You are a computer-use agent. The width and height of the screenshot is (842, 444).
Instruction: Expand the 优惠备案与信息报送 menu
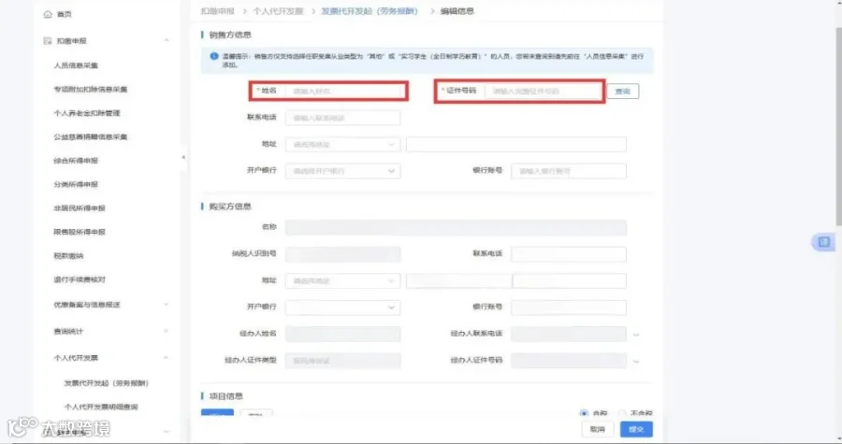[167, 305]
